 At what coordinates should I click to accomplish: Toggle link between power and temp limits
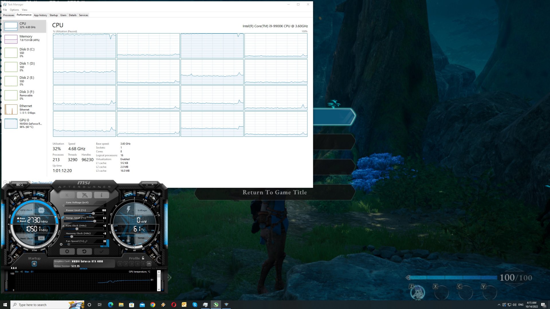pos(62,217)
